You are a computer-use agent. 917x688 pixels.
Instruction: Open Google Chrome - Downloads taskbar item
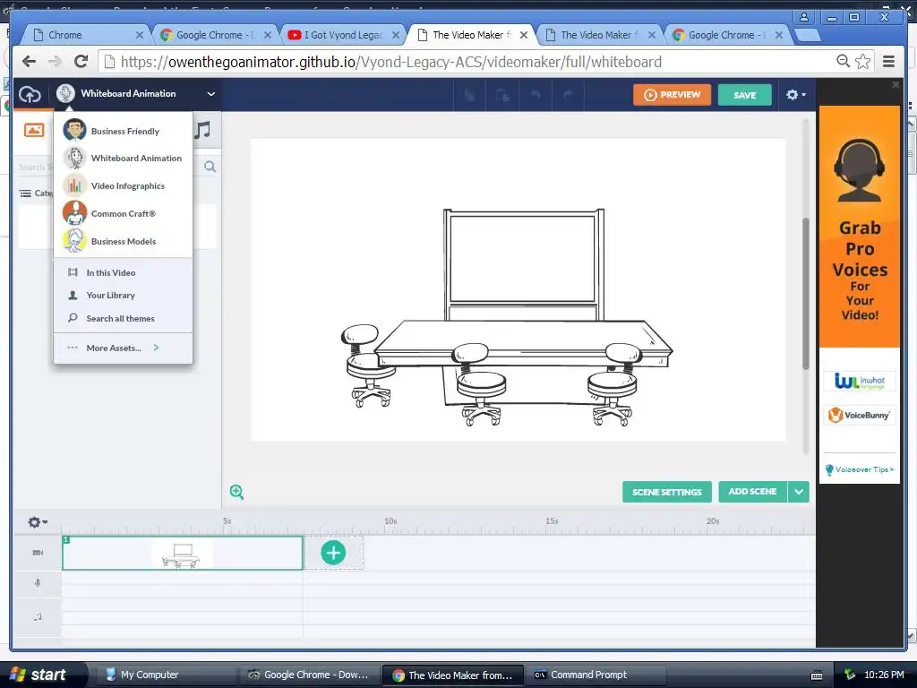click(309, 675)
